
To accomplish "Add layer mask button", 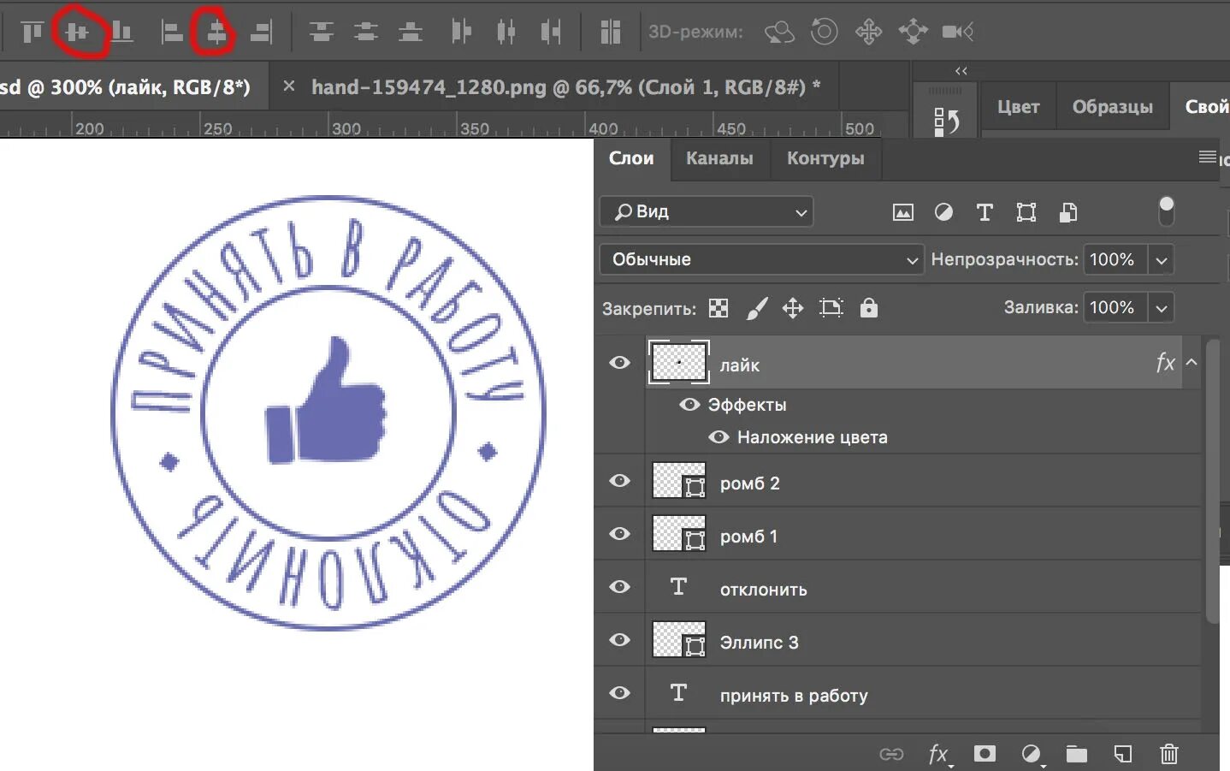I will click(x=985, y=754).
